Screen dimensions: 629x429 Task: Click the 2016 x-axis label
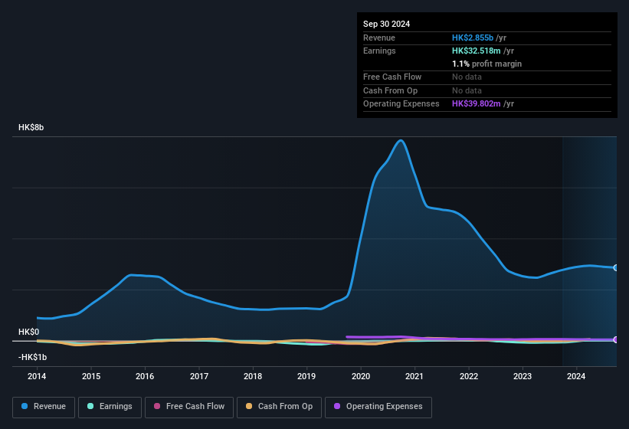pos(145,376)
